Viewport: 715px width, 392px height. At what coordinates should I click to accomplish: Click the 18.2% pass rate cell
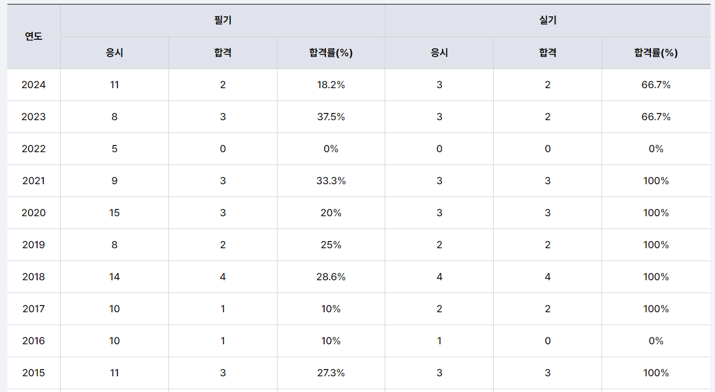tap(331, 85)
